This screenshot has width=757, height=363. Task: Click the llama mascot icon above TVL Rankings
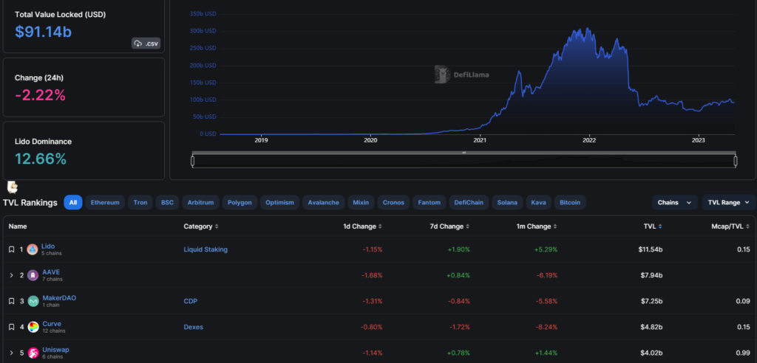13,187
